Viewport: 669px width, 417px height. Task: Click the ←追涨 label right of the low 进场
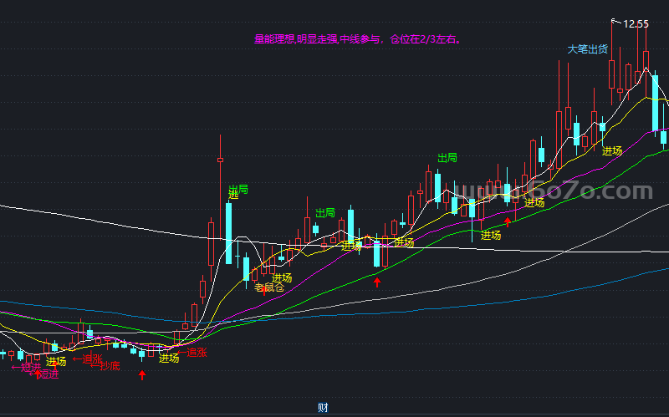pos(192,353)
